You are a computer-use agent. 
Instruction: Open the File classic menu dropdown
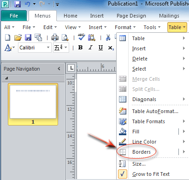click(29, 27)
